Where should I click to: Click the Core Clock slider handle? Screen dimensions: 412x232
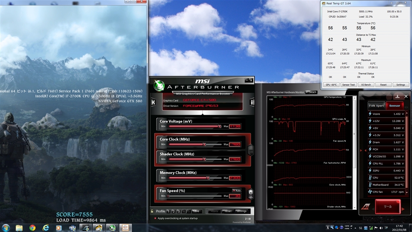(204, 145)
